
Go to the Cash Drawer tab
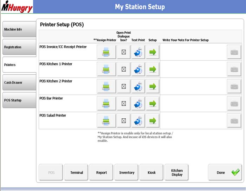tap(19, 83)
